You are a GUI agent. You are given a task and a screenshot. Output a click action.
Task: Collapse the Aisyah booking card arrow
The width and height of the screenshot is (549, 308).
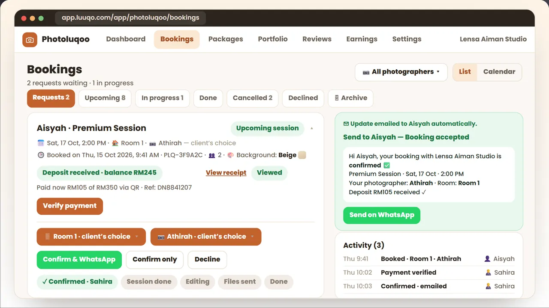click(312, 128)
